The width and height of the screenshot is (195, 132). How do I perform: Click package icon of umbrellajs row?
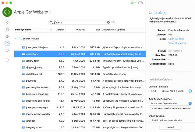click(23, 54)
